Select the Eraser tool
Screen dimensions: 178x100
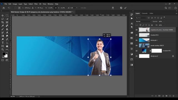pos(7,32)
